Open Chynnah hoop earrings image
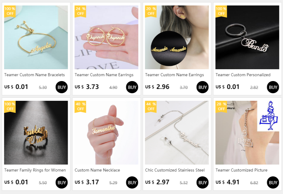 click(106, 37)
